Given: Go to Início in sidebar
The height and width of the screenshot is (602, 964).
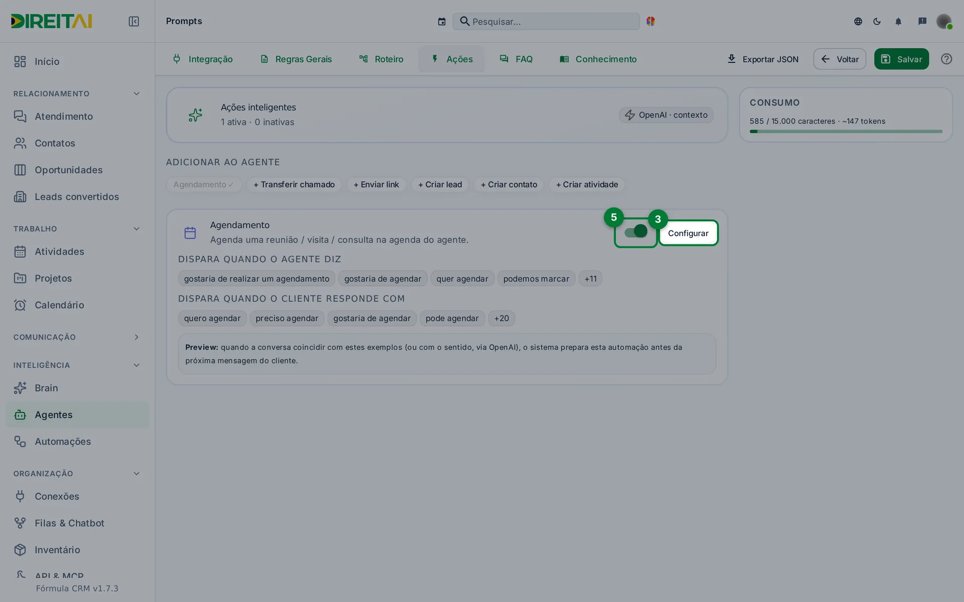Looking at the screenshot, I should (77, 61).
